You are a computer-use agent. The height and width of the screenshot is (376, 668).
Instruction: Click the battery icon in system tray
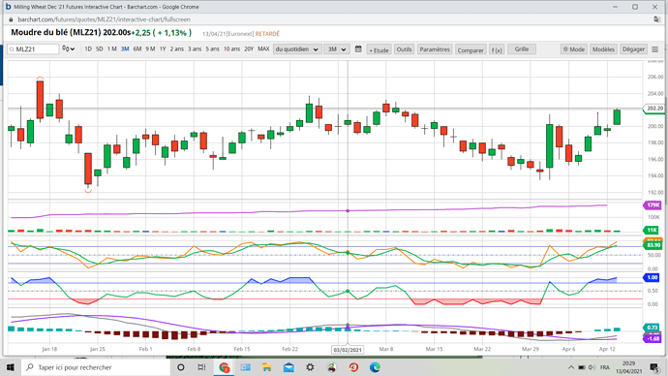point(582,367)
